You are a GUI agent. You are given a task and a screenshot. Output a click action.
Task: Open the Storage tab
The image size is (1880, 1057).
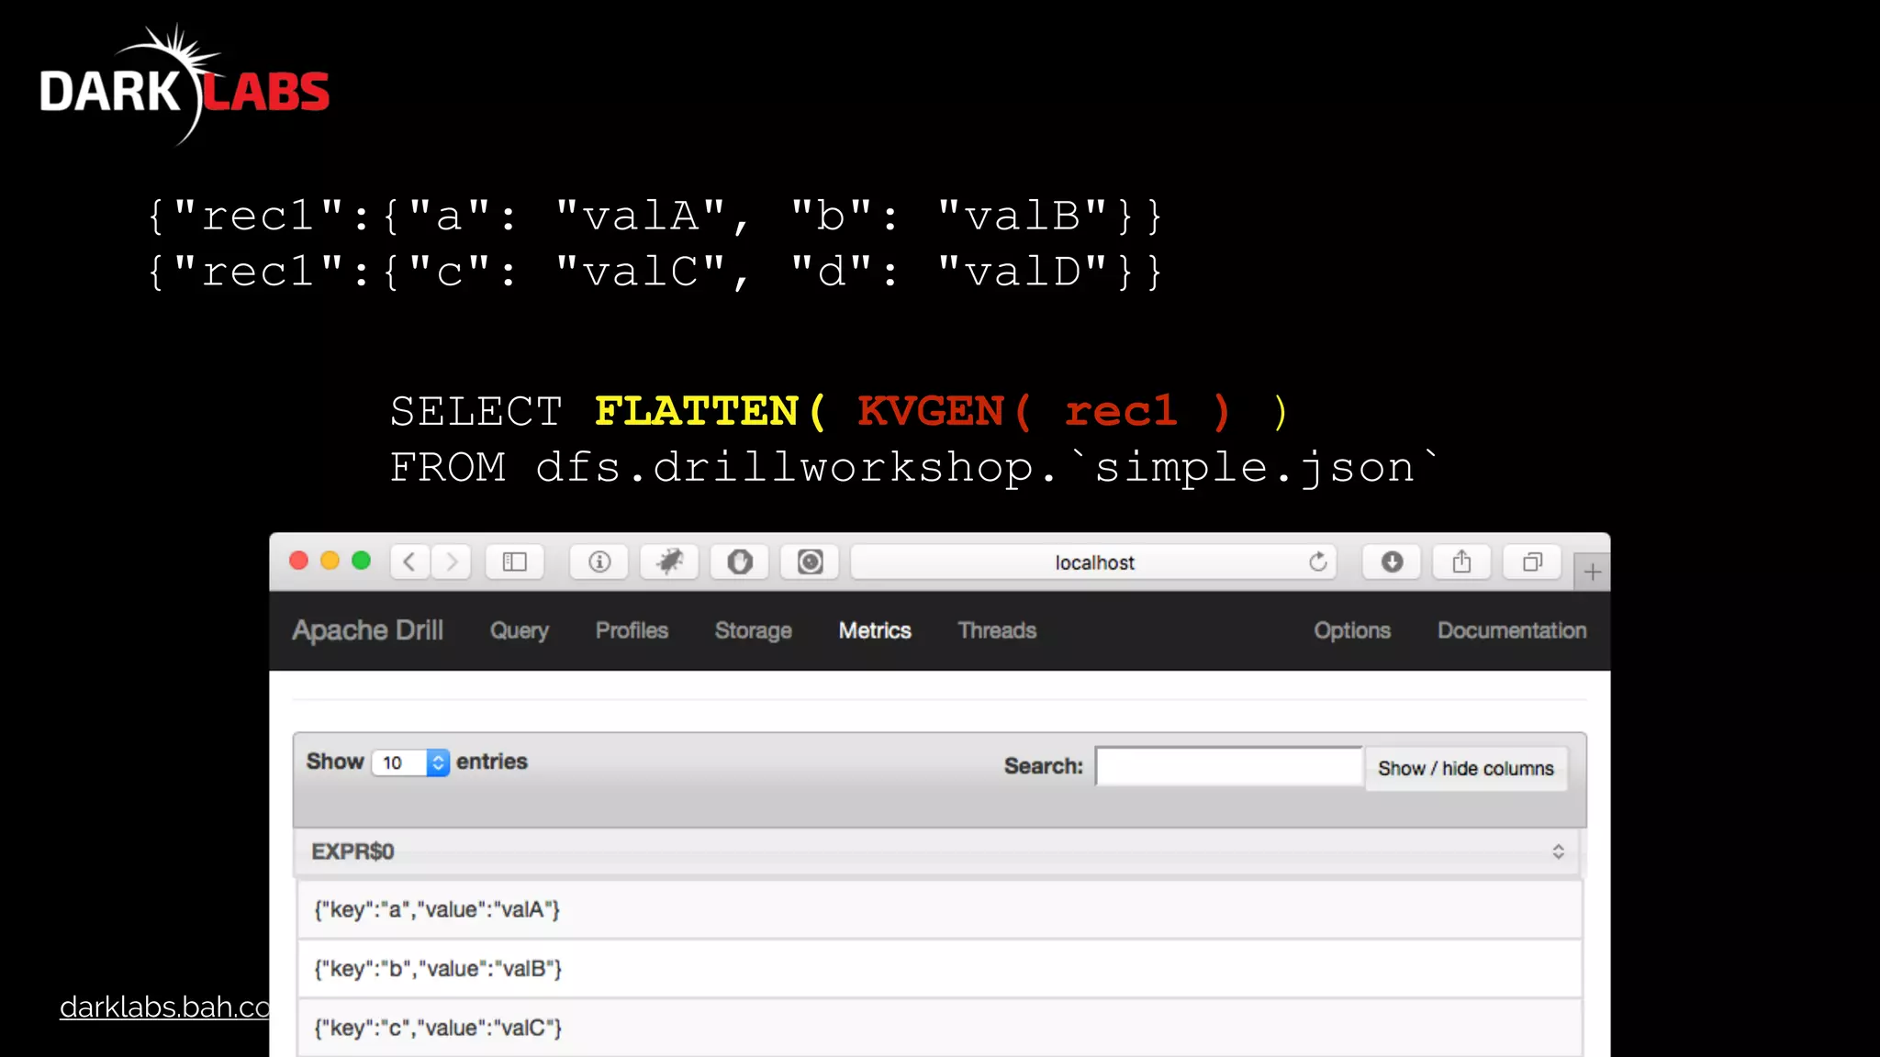pos(753,630)
